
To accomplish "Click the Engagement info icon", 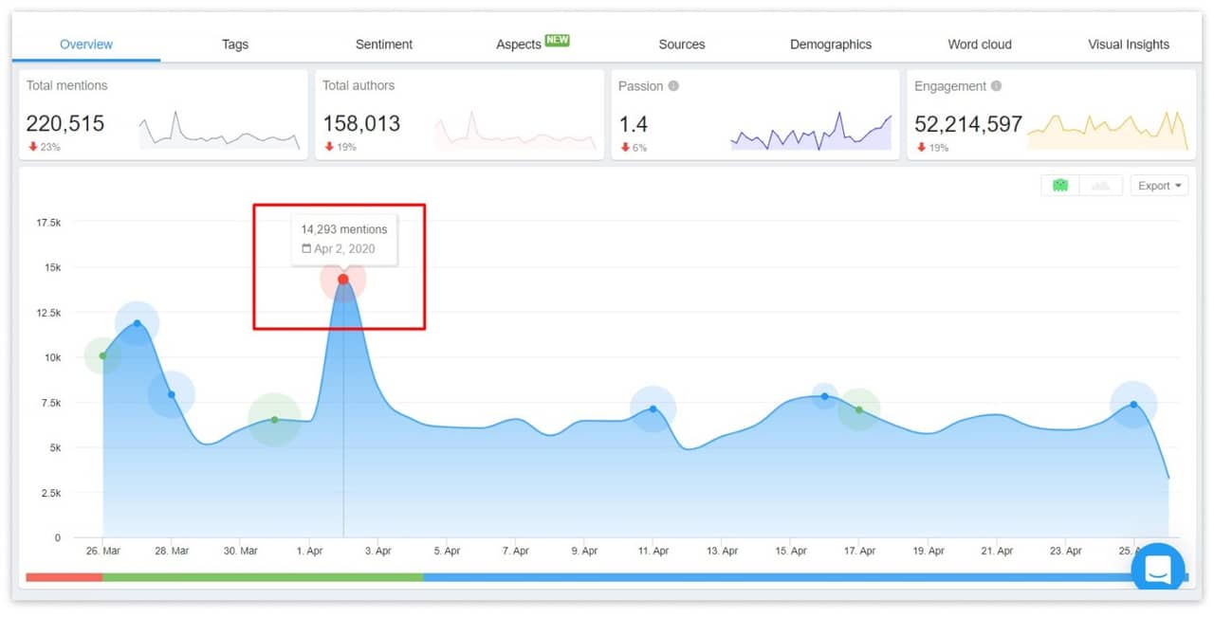I will (998, 85).
